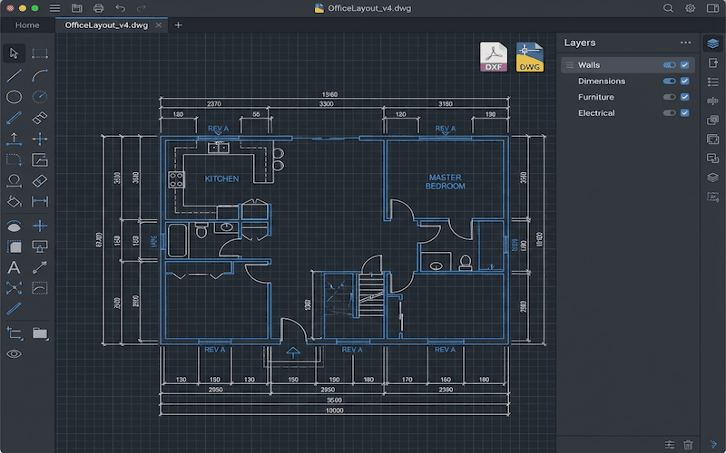Viewport: 726px width, 453px height.
Task: Click the Walls layer drag handle
Action: click(570, 65)
